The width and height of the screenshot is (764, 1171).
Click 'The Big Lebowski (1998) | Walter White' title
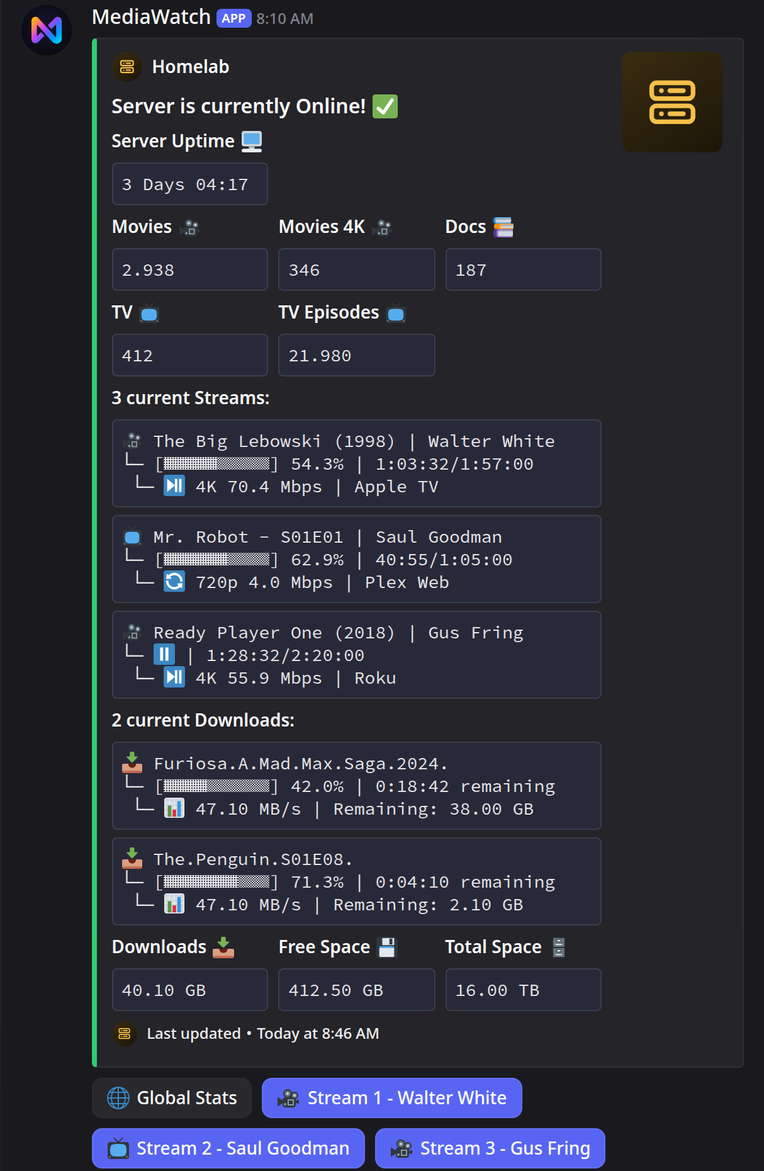354,441
